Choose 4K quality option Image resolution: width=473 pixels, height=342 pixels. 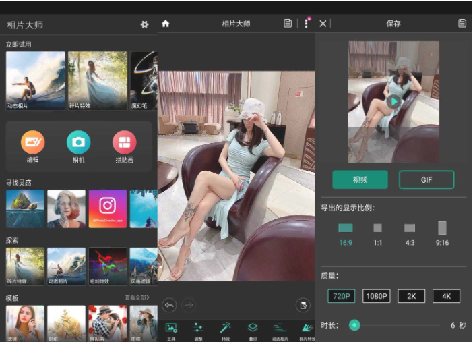click(447, 296)
